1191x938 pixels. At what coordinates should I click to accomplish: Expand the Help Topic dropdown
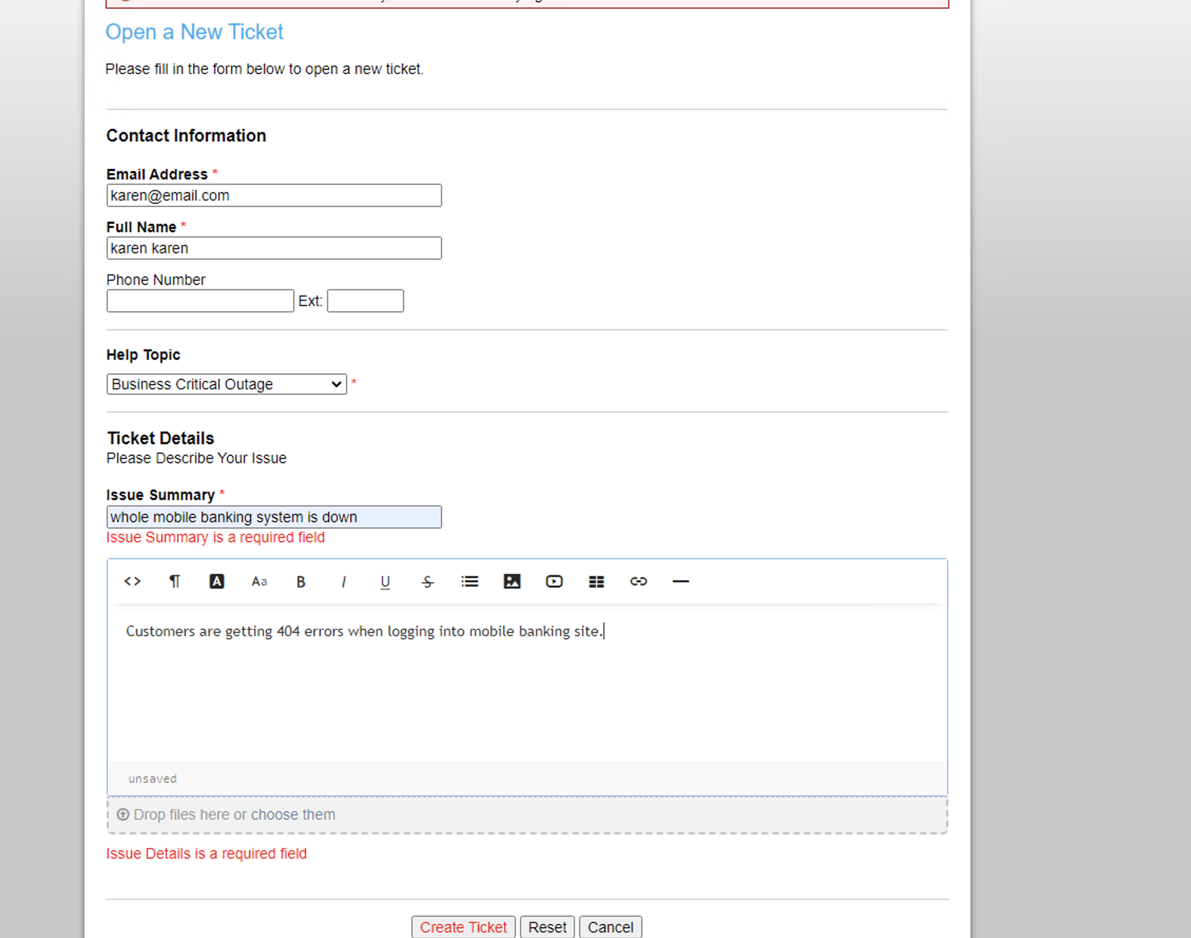point(226,384)
